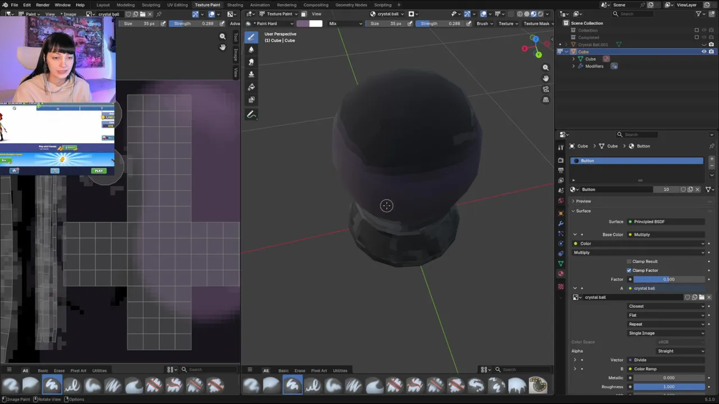Open the Flat projection dropdown
The width and height of the screenshot is (719, 404).
point(666,315)
